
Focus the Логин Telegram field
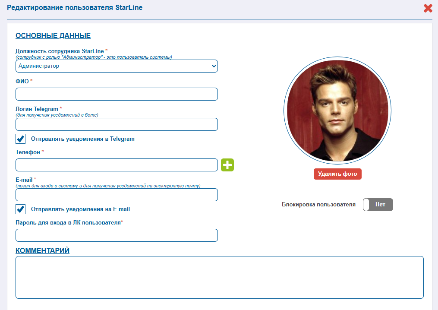[117, 124]
